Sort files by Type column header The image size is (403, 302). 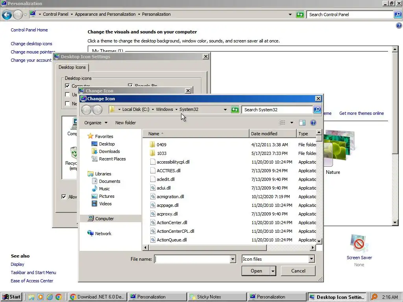(306, 134)
